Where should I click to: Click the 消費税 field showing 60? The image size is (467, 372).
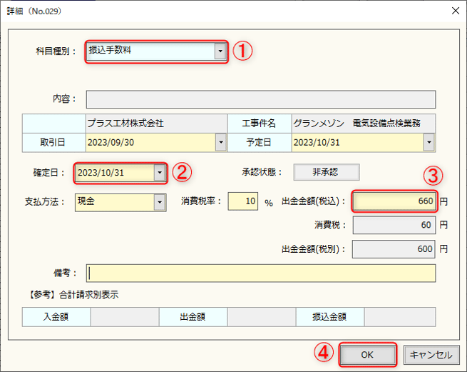394,225
